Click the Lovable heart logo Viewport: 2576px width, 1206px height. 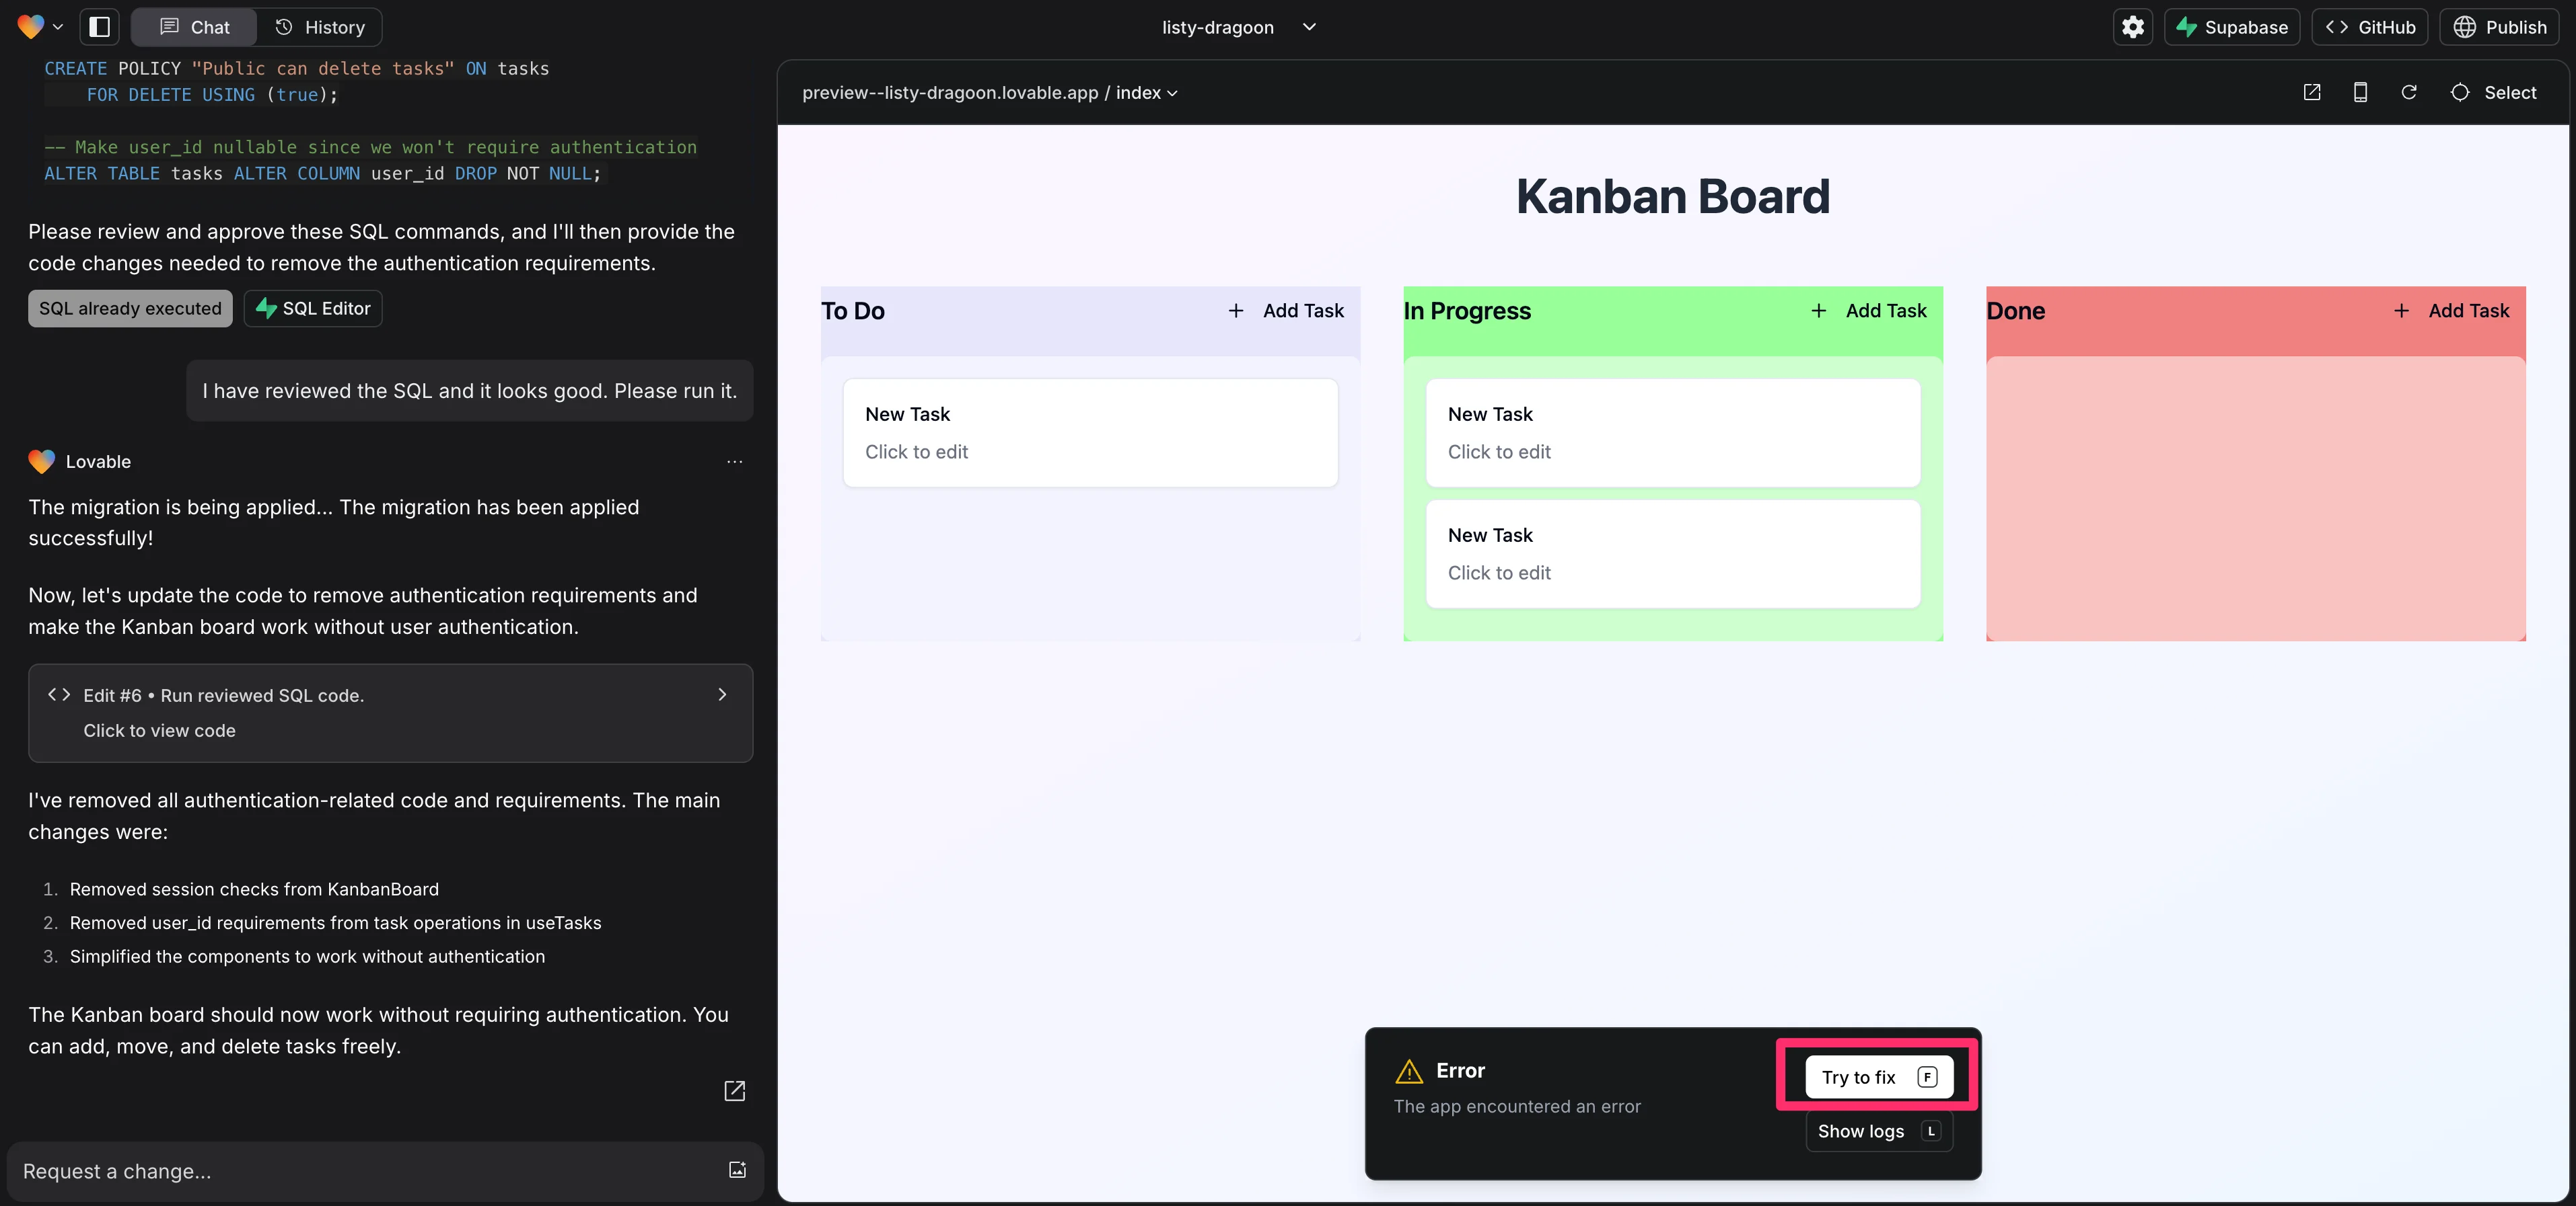click(31, 27)
